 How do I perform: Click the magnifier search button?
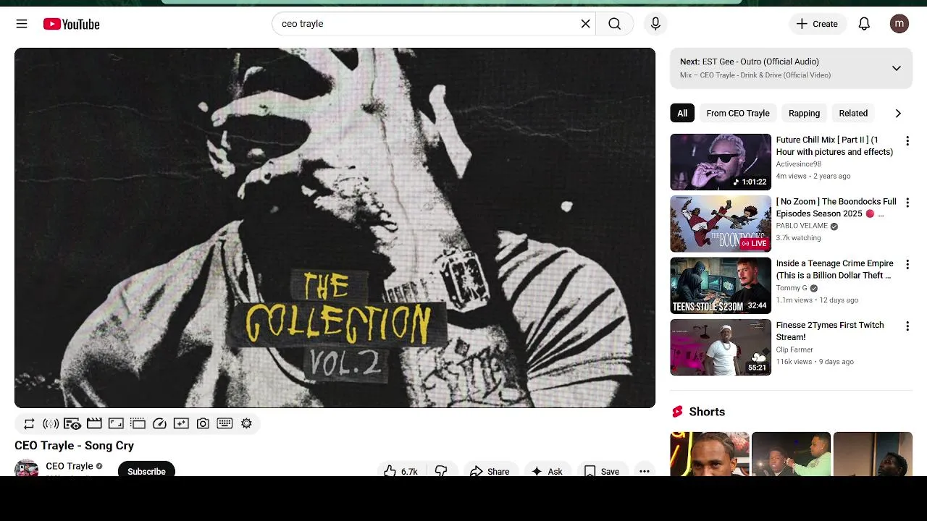[614, 24]
